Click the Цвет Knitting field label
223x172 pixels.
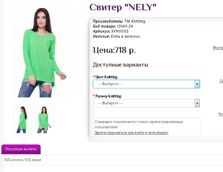107,77
